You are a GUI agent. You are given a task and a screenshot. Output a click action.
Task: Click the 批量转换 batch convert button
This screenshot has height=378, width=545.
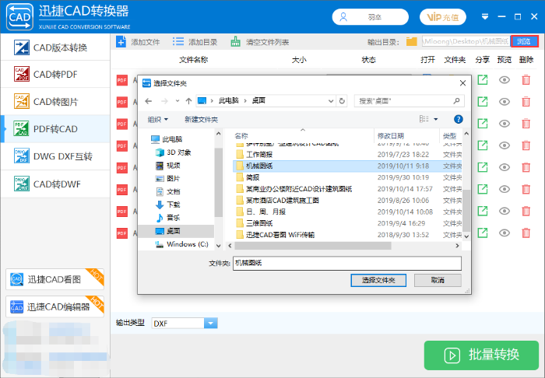point(481,355)
